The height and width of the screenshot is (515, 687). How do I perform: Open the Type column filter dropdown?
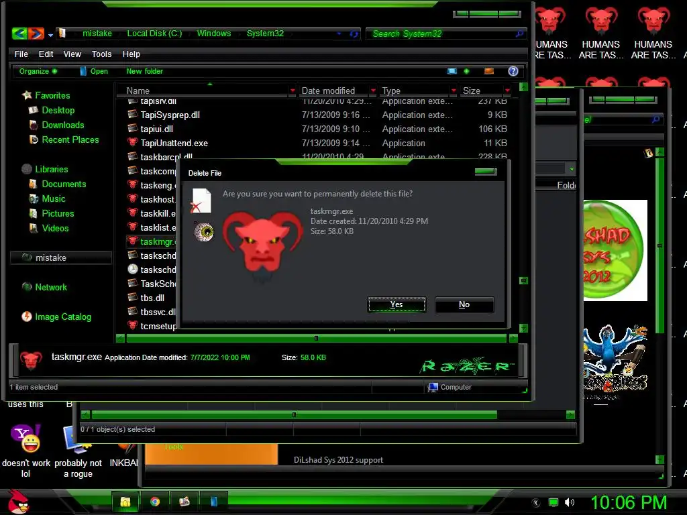point(454,91)
